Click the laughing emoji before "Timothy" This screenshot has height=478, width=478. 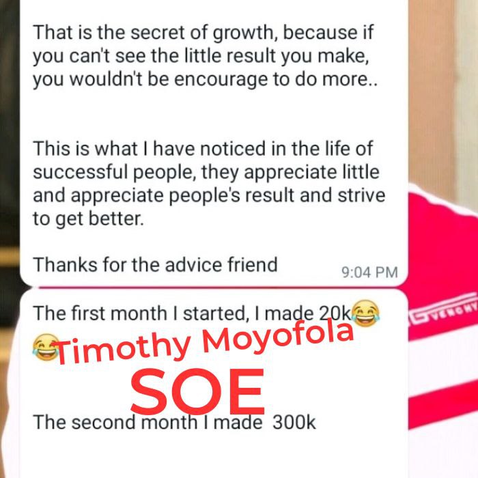click(46, 347)
